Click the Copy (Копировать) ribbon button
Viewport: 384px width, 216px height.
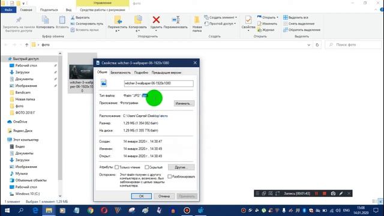click(46, 22)
